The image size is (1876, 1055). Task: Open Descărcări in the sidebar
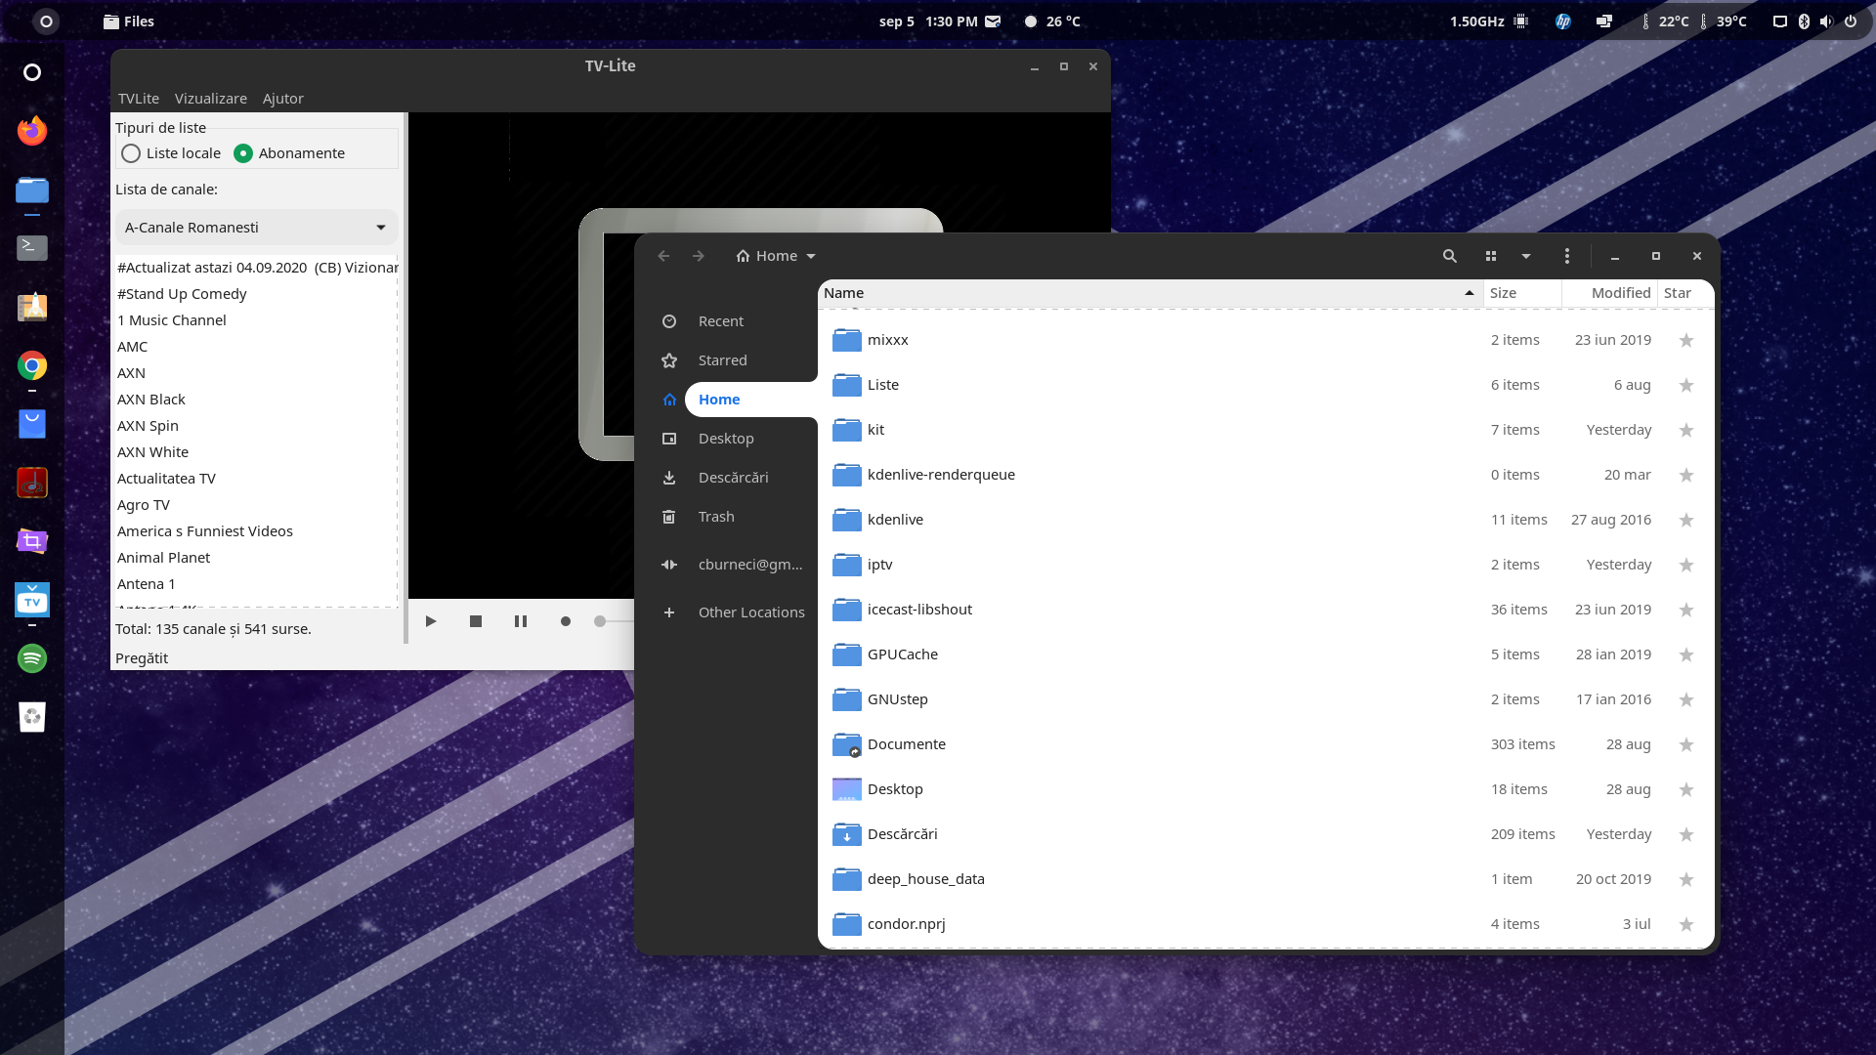pos(733,478)
